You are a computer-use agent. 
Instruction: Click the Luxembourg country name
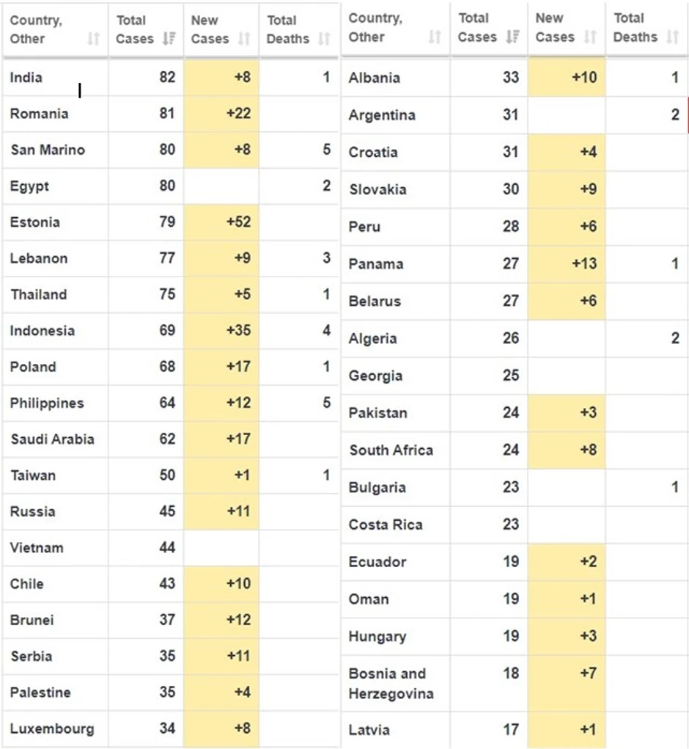click(x=52, y=728)
